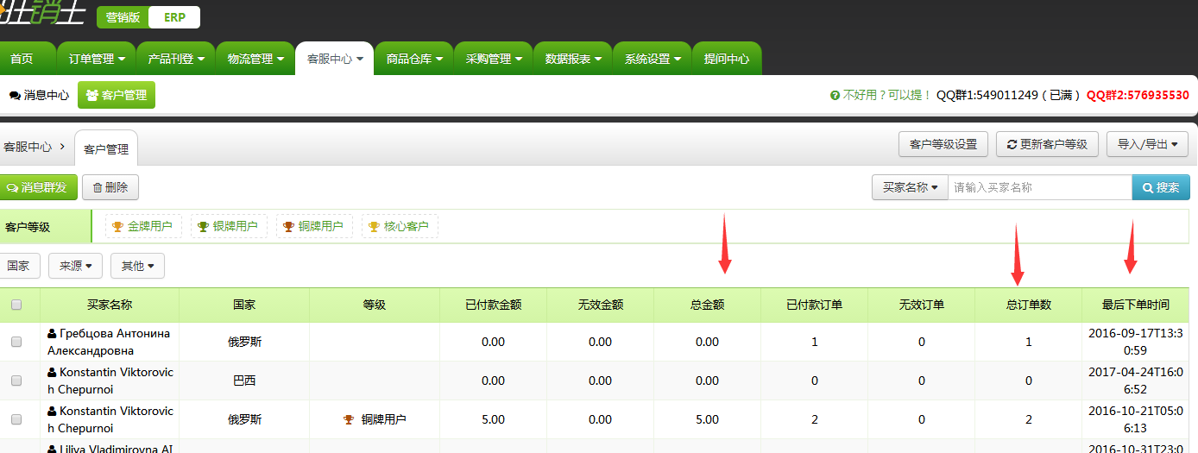
Task: Open the 客服中心 menu tab
Action: coord(335,59)
